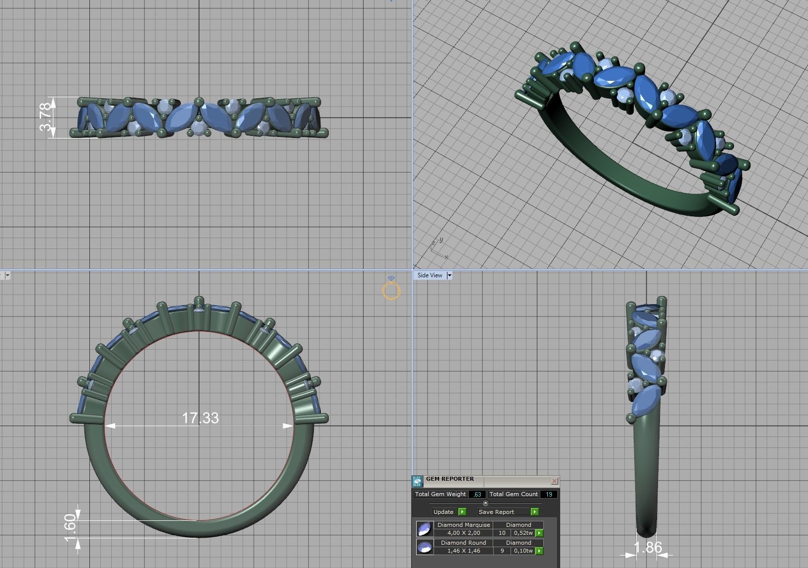The image size is (808, 568).
Task: Click green arrow beside 0,10tw
Action: (x=539, y=551)
